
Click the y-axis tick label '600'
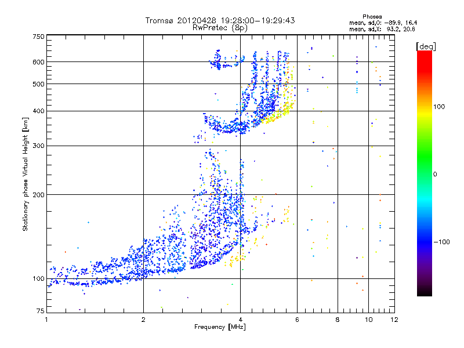point(39,62)
